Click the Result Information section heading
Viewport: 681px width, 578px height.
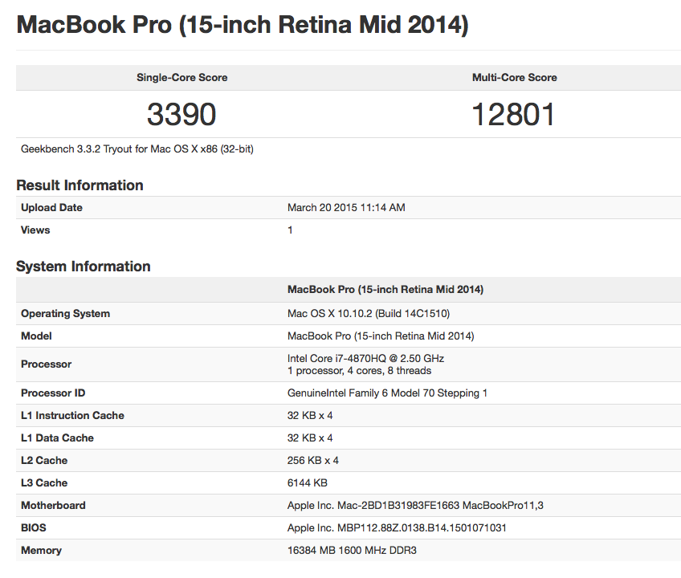(80, 185)
